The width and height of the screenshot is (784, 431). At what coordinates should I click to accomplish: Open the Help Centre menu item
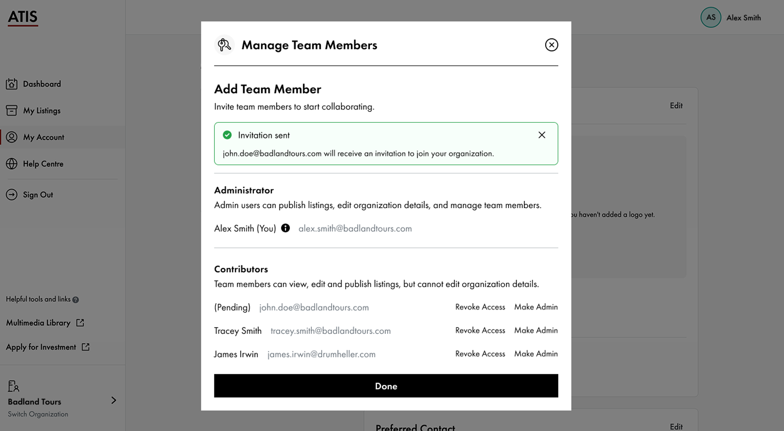[x=43, y=164]
